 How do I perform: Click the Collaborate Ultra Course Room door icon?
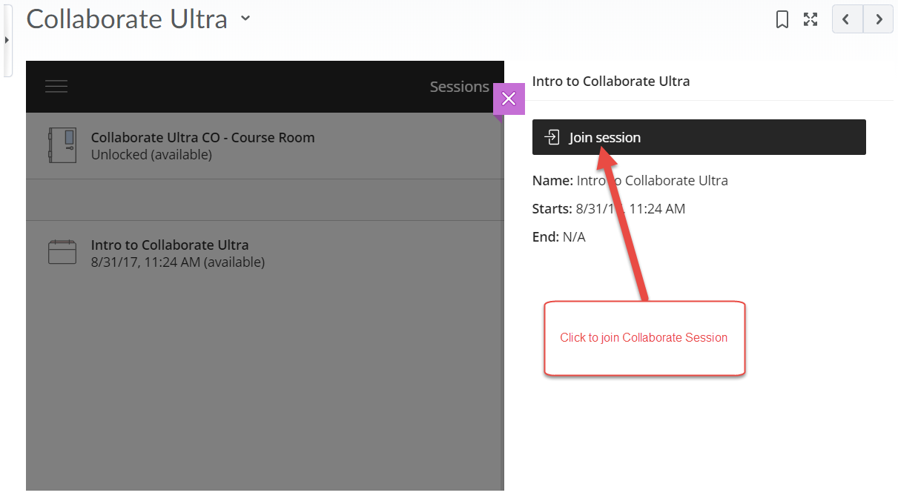coord(62,145)
